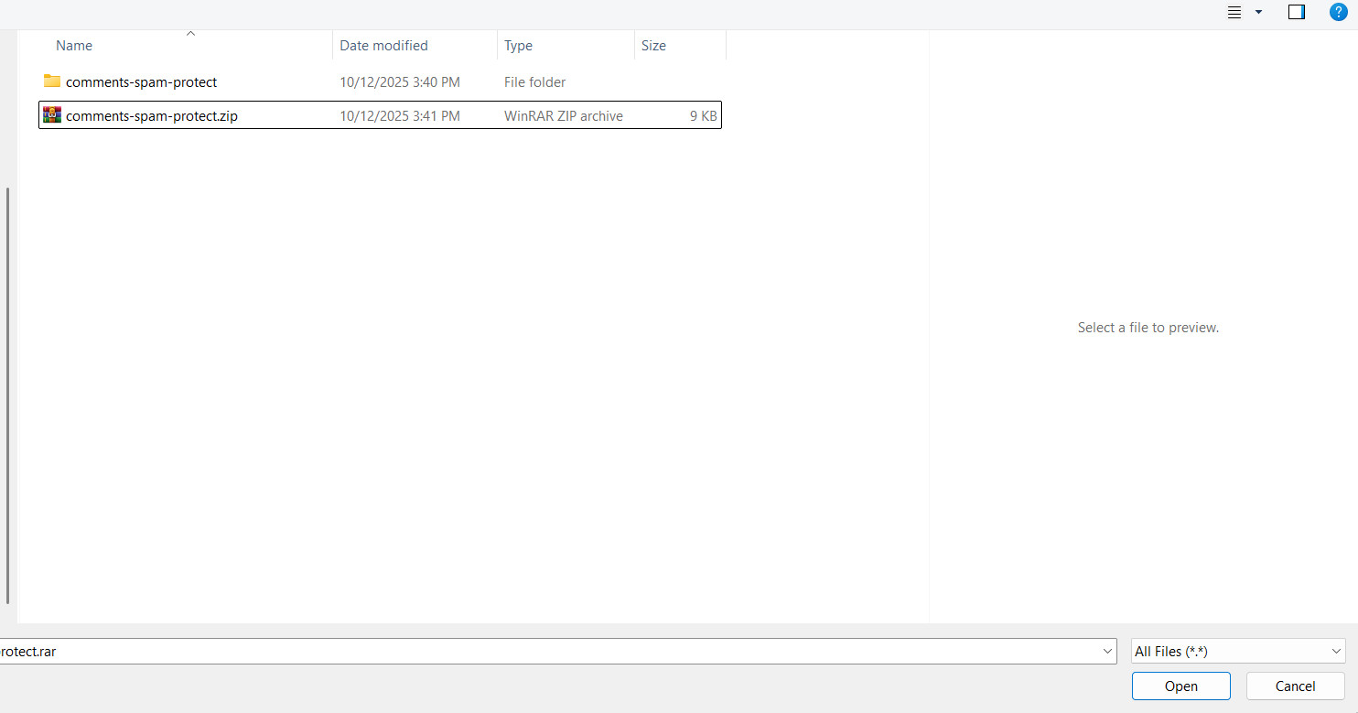Click the sort direction arrow above Name column

point(191,32)
